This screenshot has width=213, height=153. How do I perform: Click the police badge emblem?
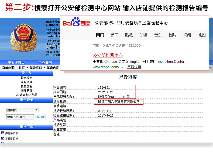pos(24,38)
